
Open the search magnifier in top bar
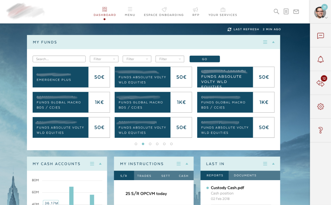point(276,12)
